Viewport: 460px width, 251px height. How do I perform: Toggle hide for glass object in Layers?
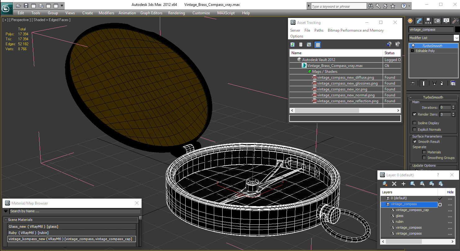450,216
